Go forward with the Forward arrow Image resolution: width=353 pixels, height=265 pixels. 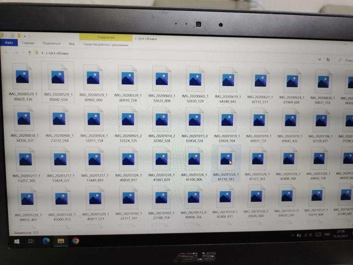click(x=16, y=53)
